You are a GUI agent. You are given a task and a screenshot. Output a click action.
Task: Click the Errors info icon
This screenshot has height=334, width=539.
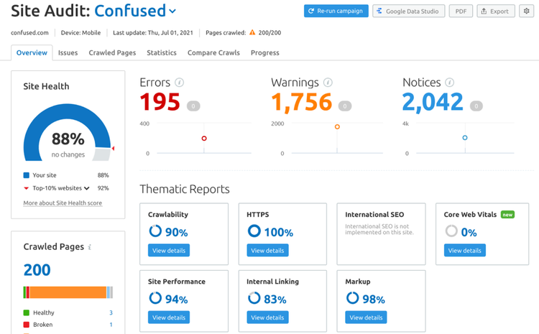tap(179, 83)
